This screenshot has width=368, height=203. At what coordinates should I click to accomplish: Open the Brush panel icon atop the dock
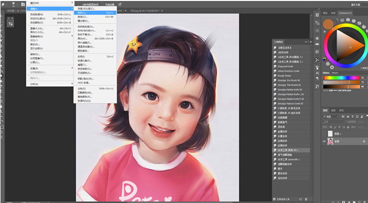point(317,15)
